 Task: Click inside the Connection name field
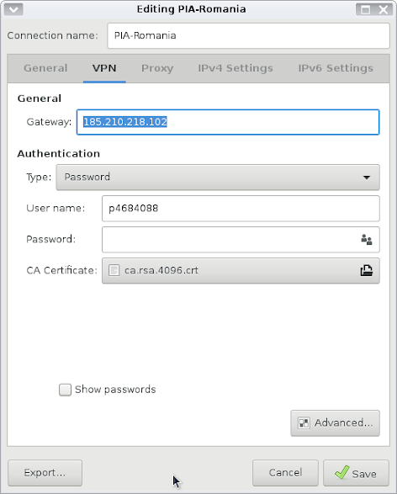248,36
